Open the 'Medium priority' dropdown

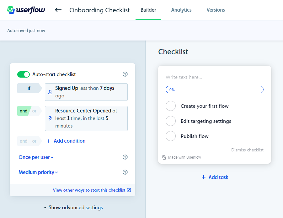(38, 172)
